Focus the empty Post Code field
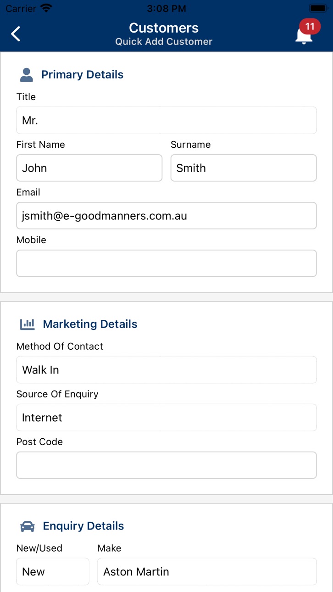 166,465
